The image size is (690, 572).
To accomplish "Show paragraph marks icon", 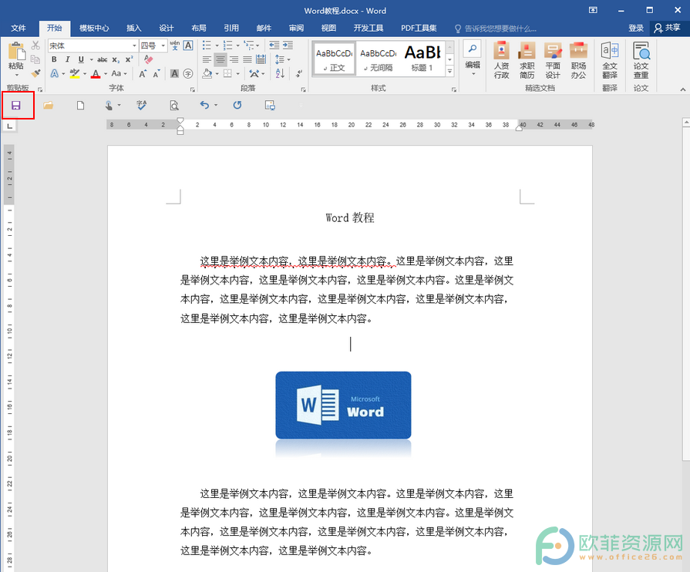I will pyautogui.click(x=299, y=73).
